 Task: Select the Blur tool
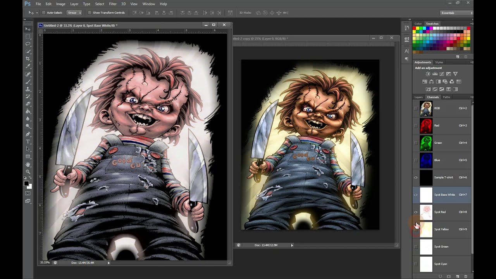pyautogui.click(x=28, y=119)
